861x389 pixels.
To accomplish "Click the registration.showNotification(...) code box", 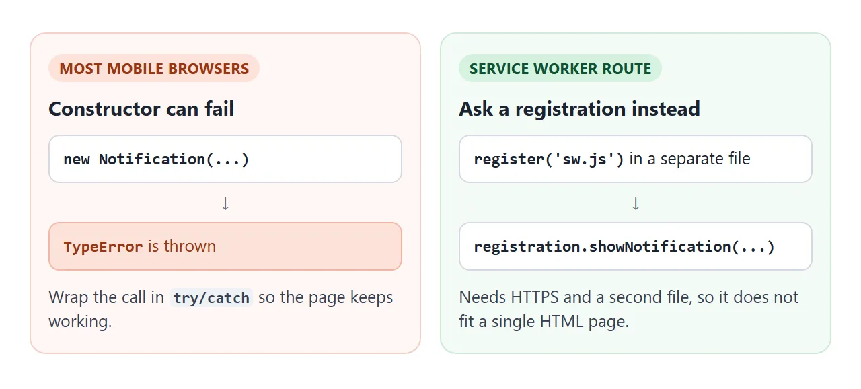I will click(x=636, y=246).
